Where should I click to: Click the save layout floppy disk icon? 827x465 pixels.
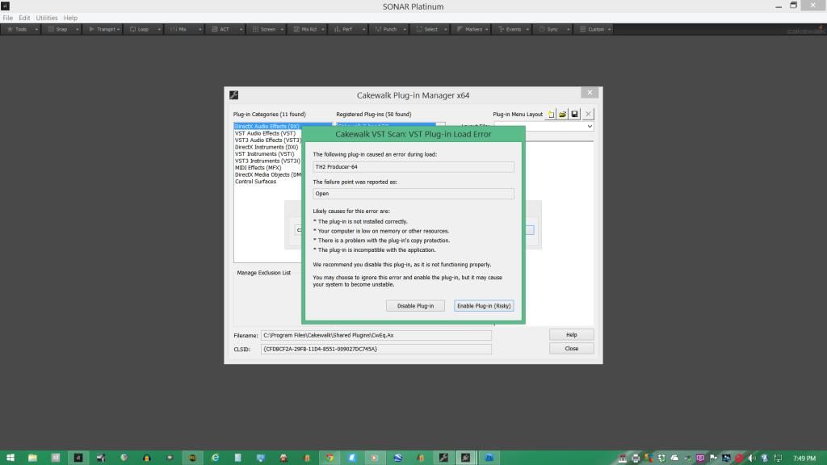click(574, 115)
